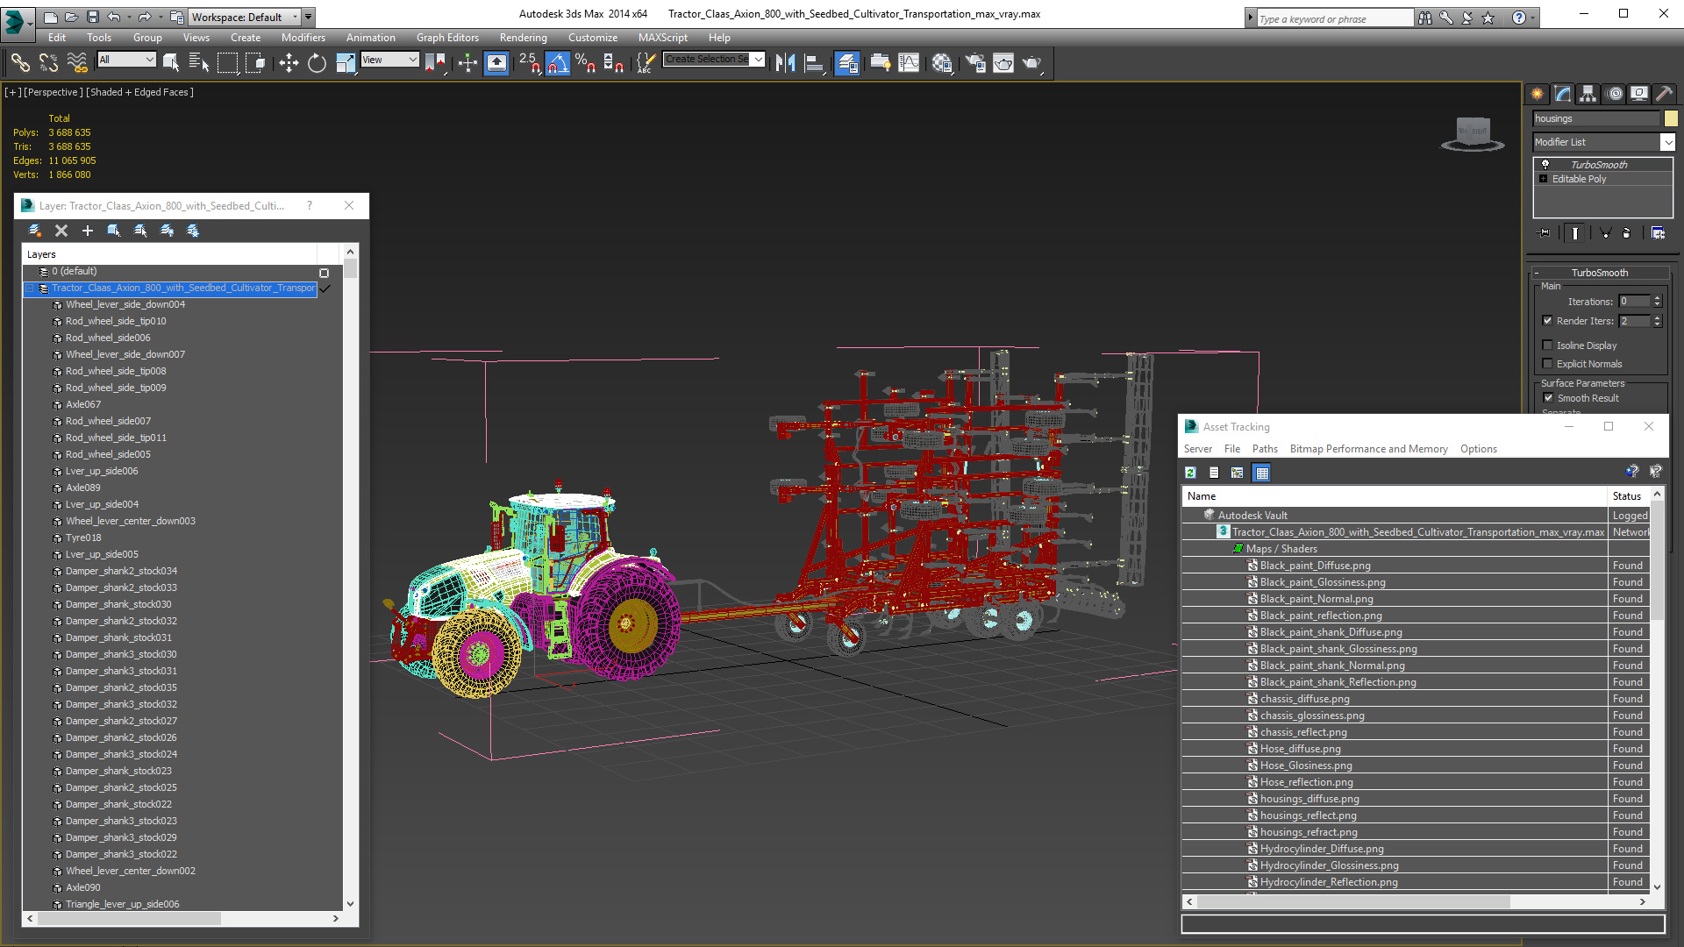Toggle the Angle Snap tool
This screenshot has width=1684, height=947.
tap(558, 62)
